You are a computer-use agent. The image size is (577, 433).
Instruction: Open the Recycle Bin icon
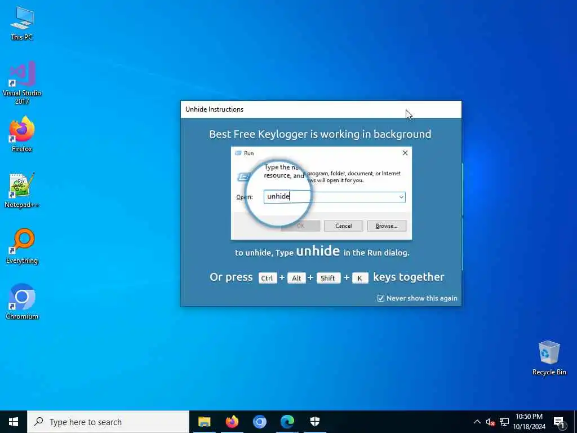pyautogui.click(x=549, y=357)
